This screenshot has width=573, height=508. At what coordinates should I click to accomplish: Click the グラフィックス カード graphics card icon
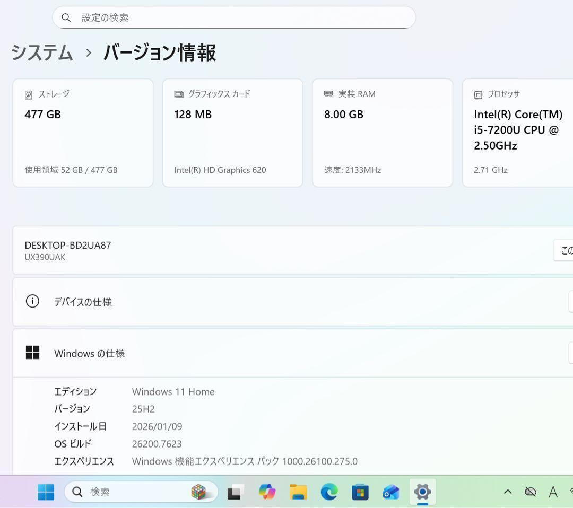click(x=178, y=94)
